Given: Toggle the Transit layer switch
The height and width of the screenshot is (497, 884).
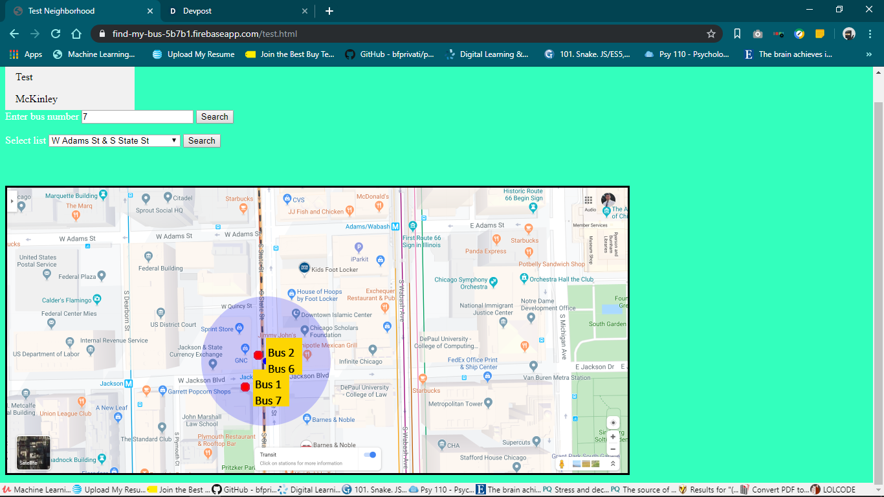Looking at the screenshot, I should coord(370,455).
